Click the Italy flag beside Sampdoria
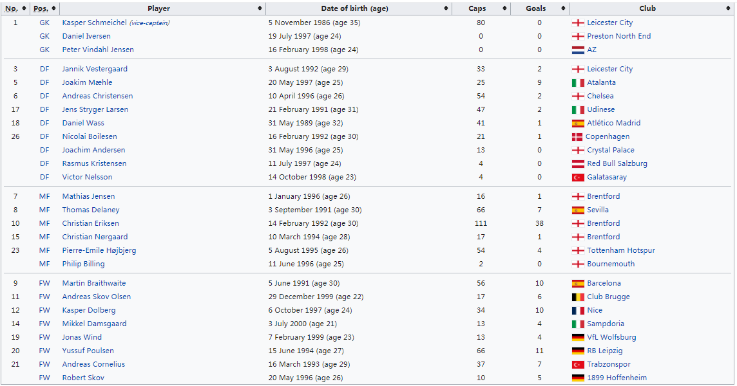 point(578,324)
